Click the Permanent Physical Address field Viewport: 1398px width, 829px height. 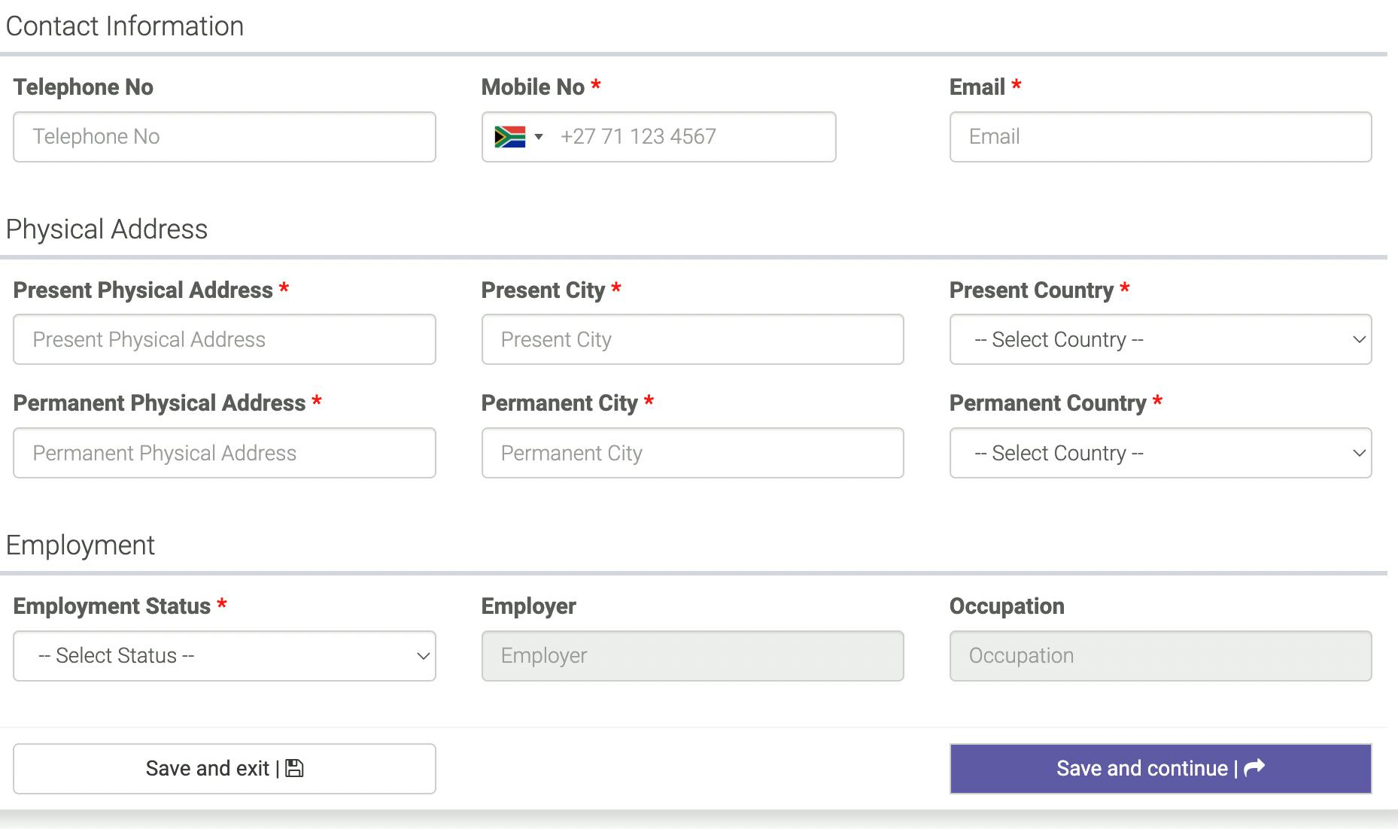pos(224,453)
